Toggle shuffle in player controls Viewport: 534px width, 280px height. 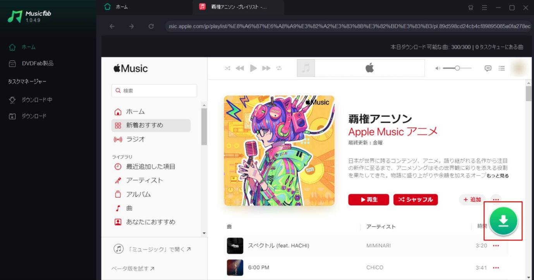[228, 68]
